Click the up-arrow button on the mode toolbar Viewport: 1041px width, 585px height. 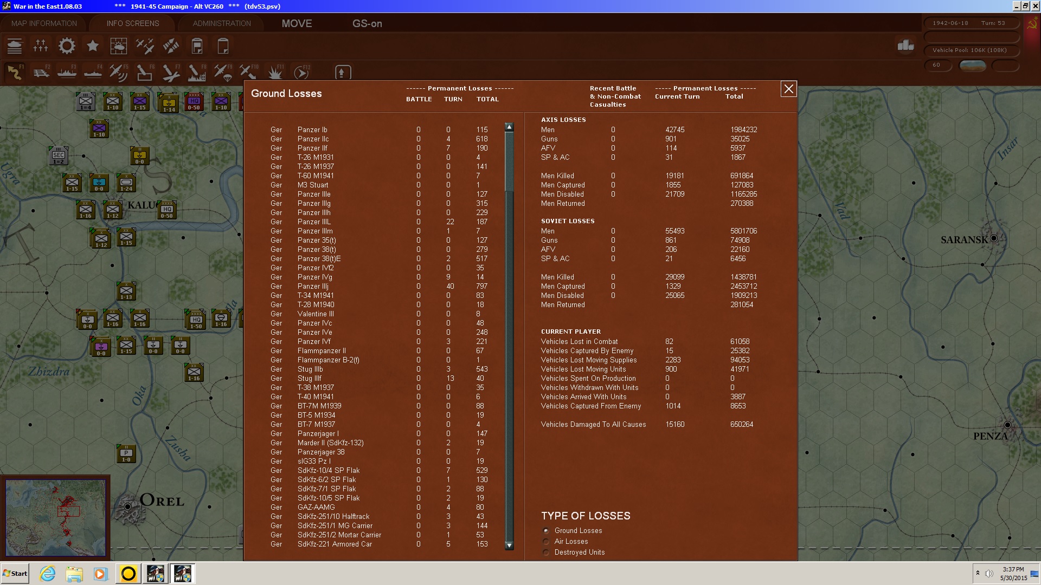click(343, 72)
